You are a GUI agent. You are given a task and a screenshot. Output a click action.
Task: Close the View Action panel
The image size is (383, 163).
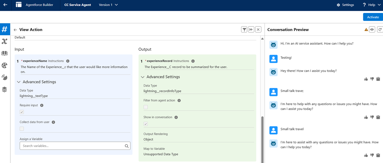[x=258, y=30]
